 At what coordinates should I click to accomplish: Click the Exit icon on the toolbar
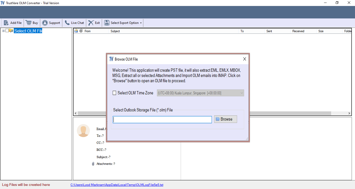point(90,23)
